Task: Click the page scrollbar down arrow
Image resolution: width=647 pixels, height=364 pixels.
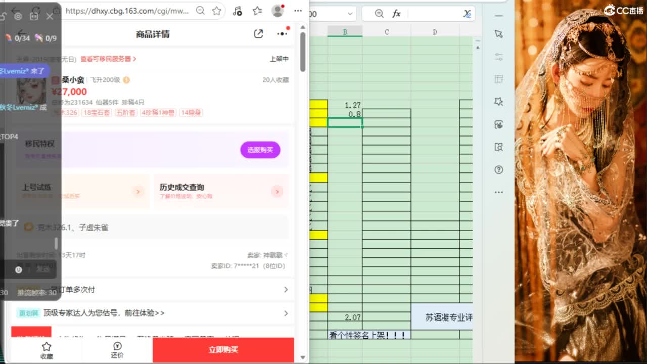Action: (303, 357)
